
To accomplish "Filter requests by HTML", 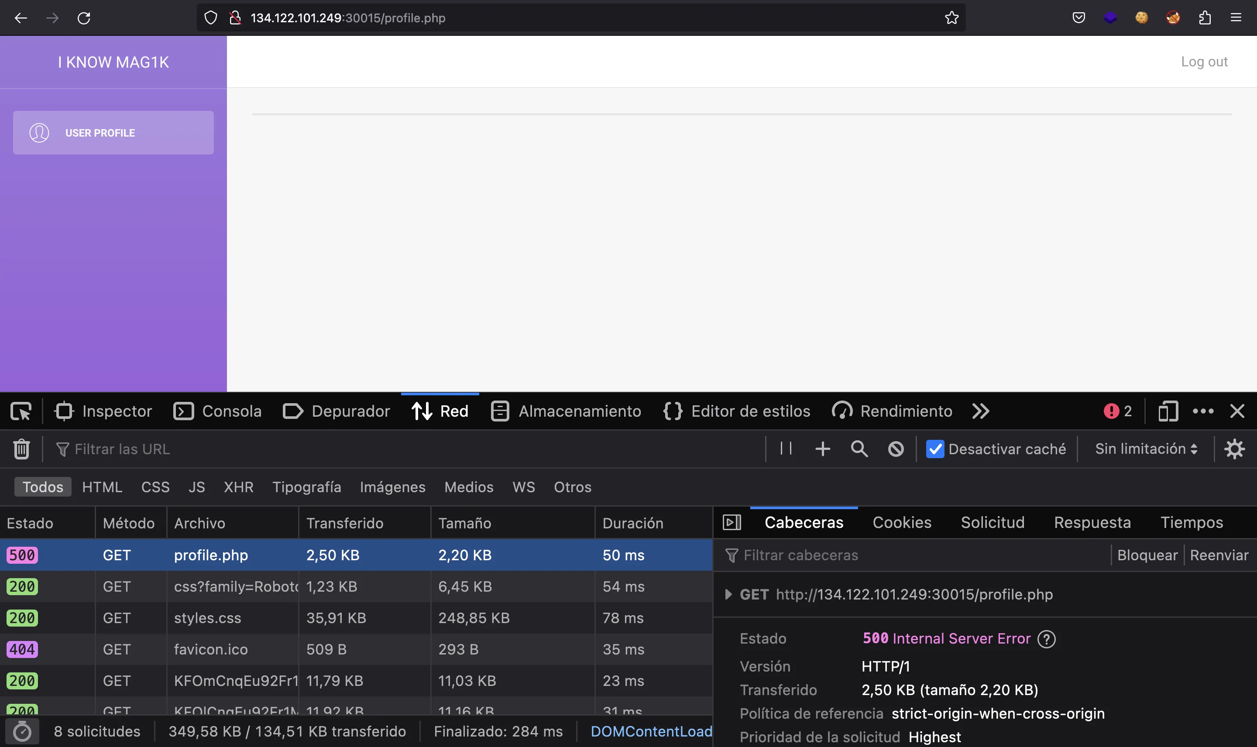I will (x=102, y=487).
